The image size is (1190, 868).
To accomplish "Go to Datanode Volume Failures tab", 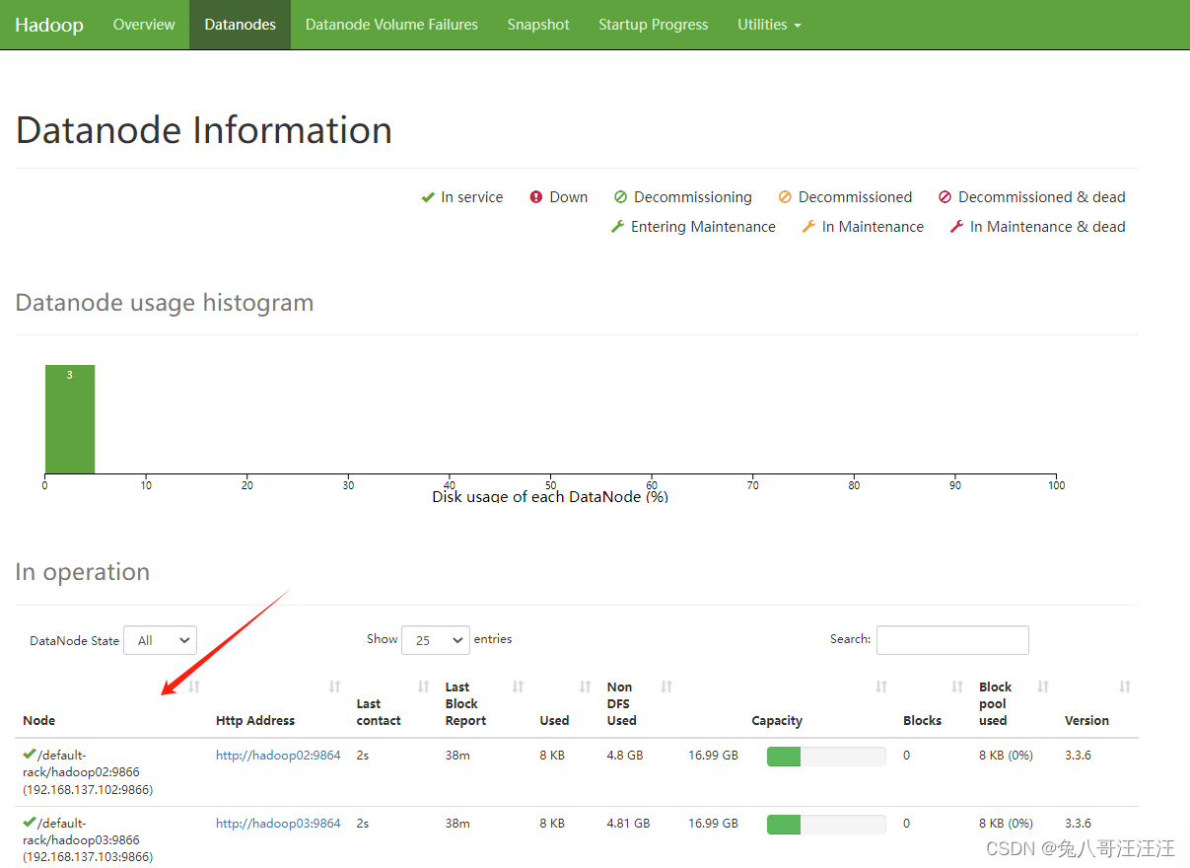I will coord(391,25).
